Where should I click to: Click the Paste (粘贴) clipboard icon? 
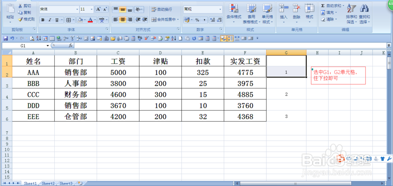click(x=10, y=9)
